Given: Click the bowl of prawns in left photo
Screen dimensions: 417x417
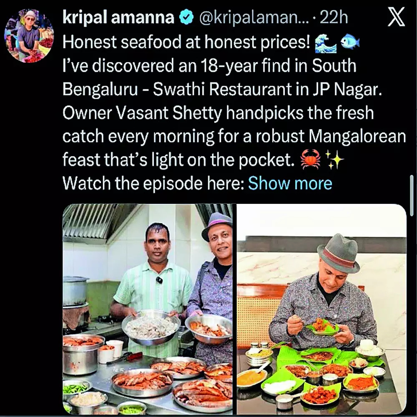Looking at the screenshot, I should coord(151,327).
